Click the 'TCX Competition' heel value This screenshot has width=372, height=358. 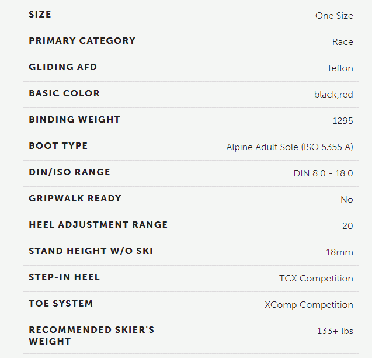316,279
